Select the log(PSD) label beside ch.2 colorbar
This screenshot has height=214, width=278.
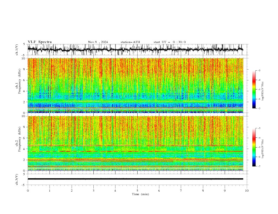click(x=263, y=149)
